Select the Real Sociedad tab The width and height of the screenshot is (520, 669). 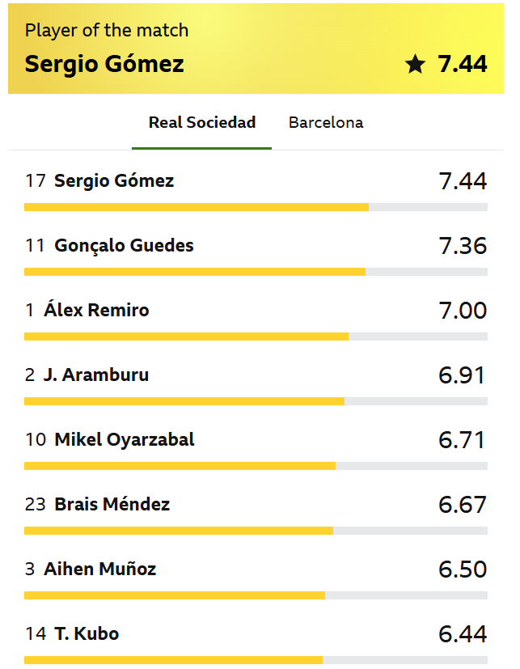click(202, 123)
